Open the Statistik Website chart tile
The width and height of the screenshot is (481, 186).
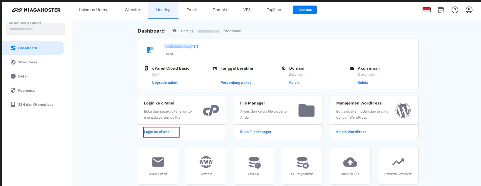398,166
